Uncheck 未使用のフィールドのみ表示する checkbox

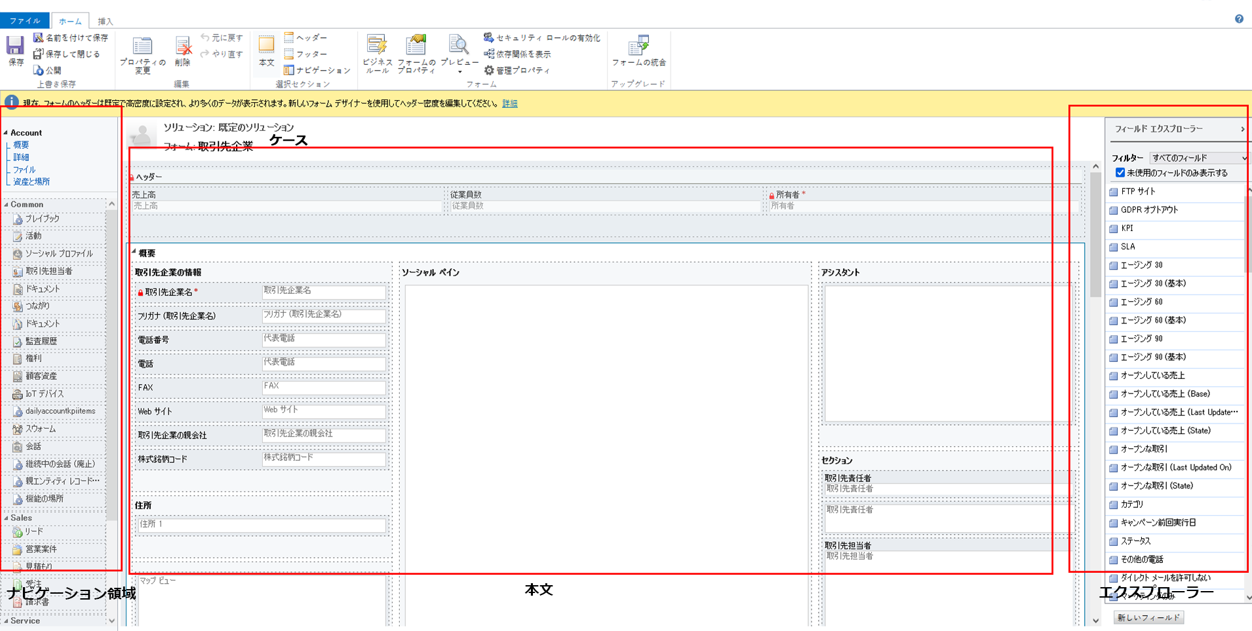[x=1120, y=173]
